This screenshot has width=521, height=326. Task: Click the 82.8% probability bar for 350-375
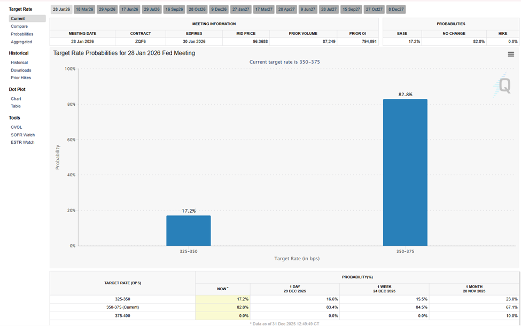[x=405, y=171]
